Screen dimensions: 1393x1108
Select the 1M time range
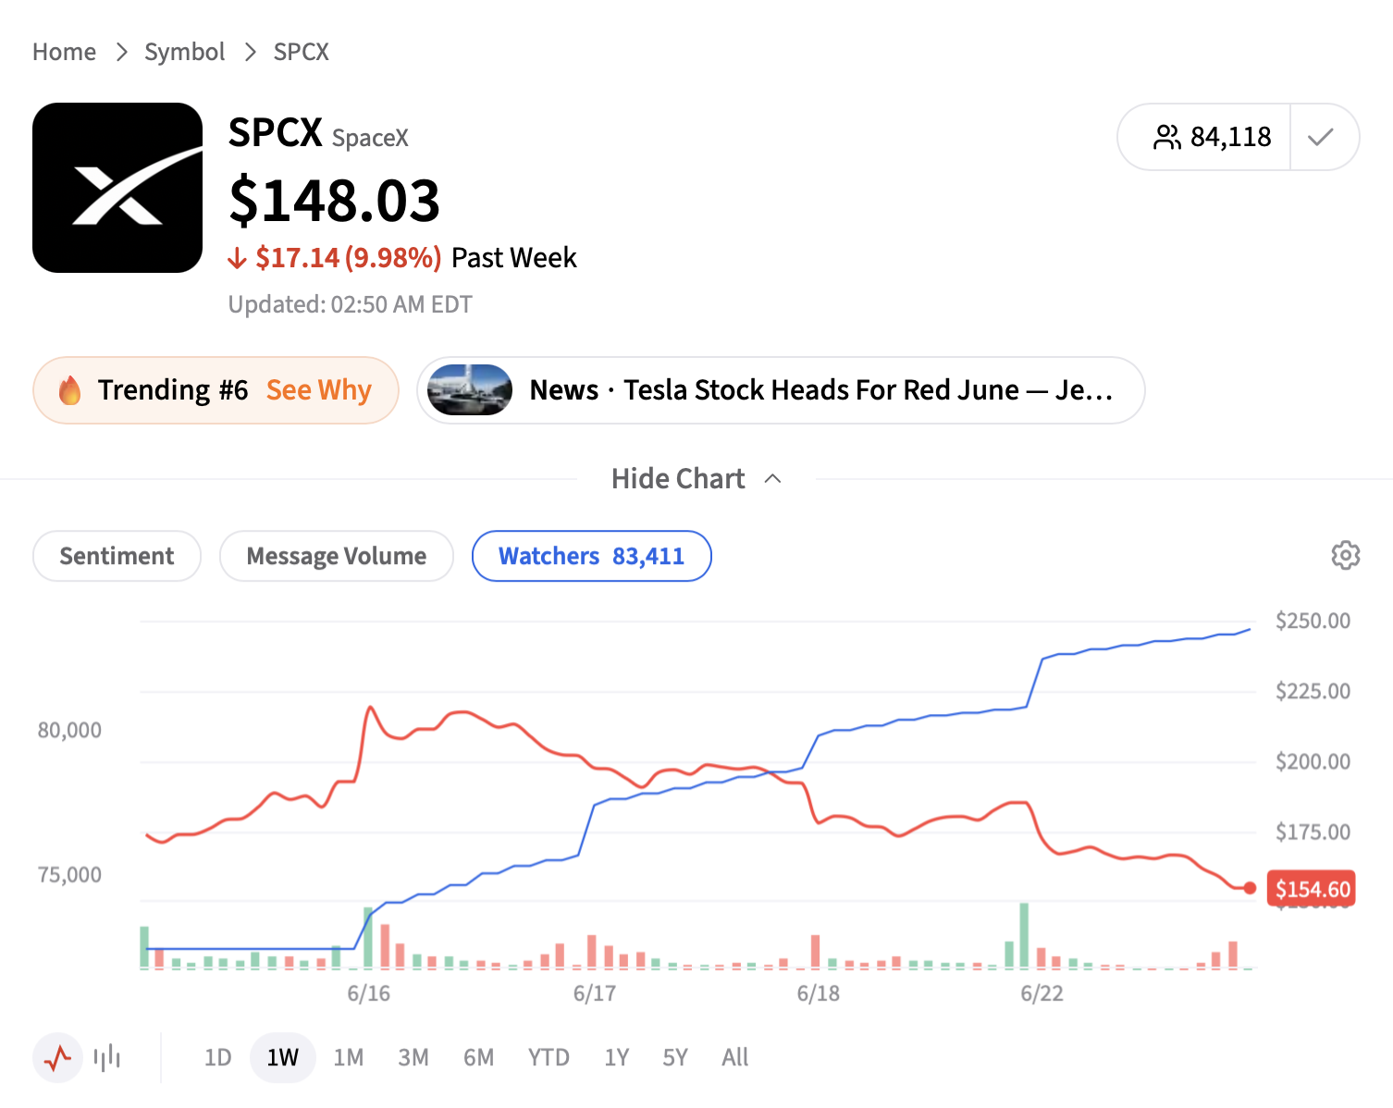[349, 1057]
